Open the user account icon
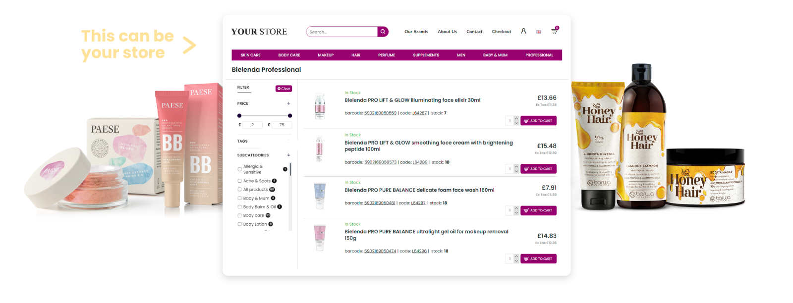Image resolution: width=793 pixels, height=303 pixels. pos(523,31)
